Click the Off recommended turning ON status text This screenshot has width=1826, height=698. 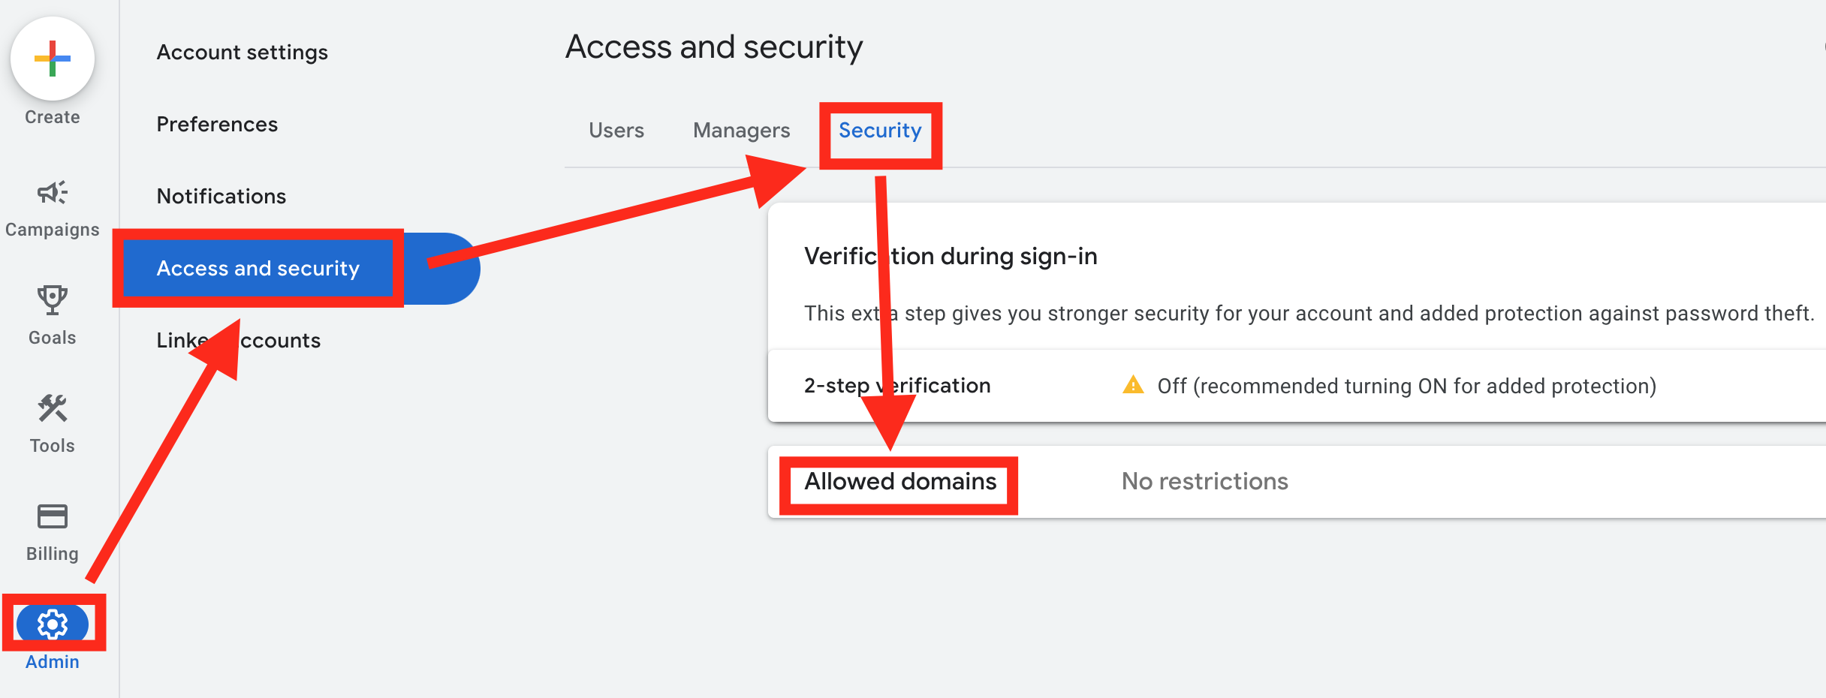click(x=1406, y=386)
